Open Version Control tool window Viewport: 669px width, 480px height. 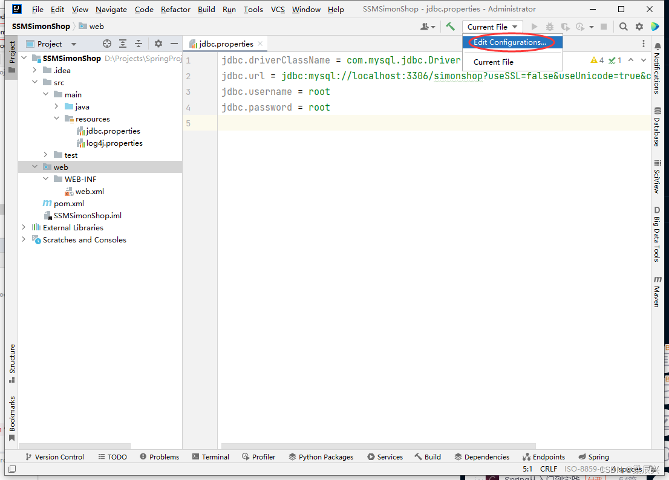(x=54, y=456)
